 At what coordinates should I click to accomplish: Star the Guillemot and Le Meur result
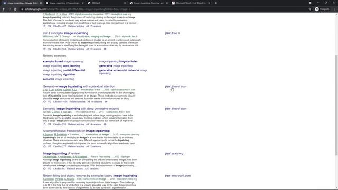pyautogui.click(x=44, y=26)
